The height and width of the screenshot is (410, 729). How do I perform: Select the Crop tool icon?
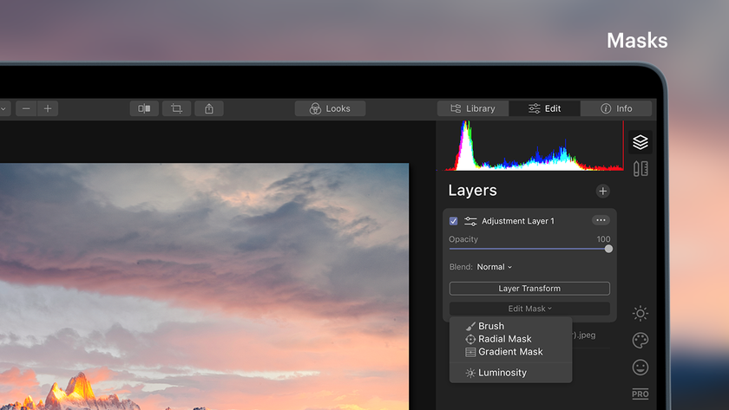[x=177, y=108]
